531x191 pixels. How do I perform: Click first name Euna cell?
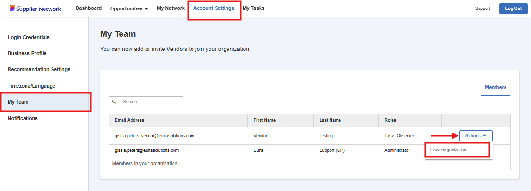click(258, 150)
